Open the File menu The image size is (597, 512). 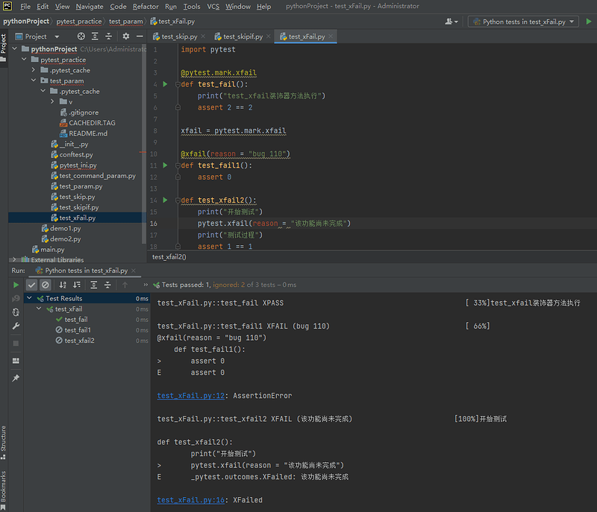tap(25, 7)
